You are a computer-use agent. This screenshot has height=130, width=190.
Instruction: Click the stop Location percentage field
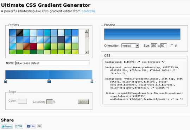click(x=50, y=102)
